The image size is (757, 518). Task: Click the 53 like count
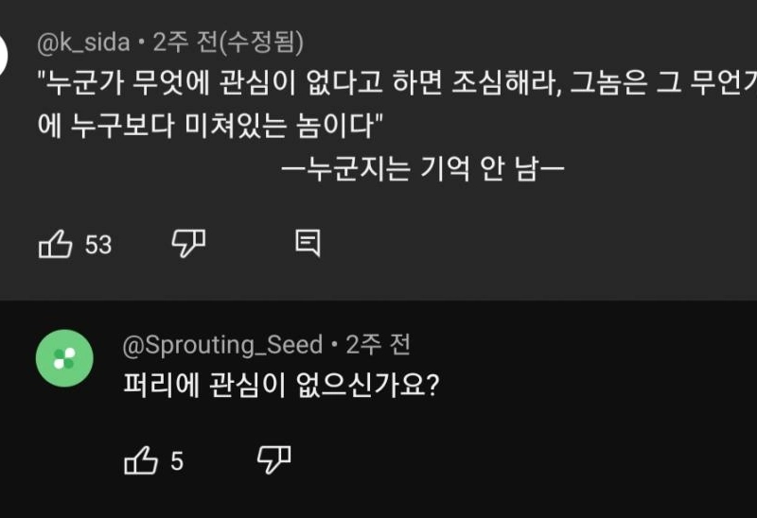(98, 246)
